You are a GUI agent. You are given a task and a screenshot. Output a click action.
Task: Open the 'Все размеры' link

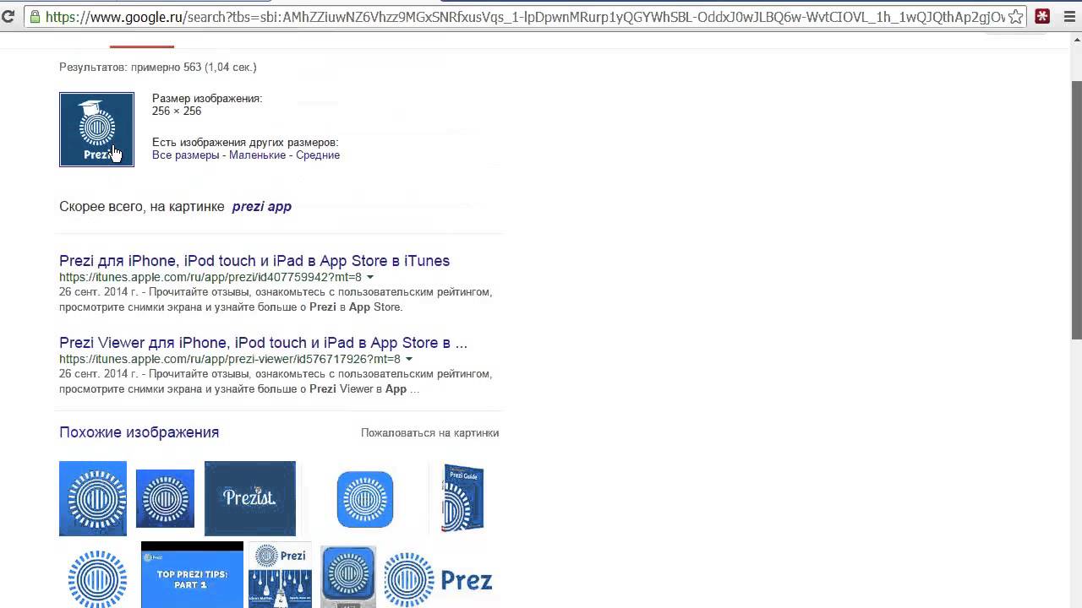(185, 155)
